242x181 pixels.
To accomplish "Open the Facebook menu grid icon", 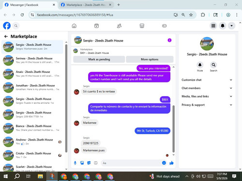I will click(x=213, y=26).
